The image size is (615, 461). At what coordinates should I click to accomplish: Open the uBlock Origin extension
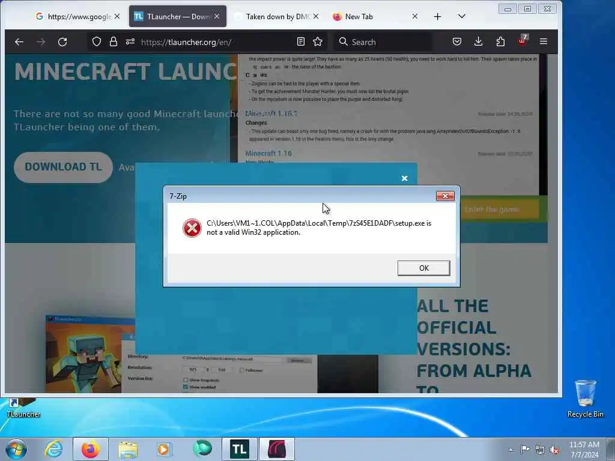tap(523, 41)
